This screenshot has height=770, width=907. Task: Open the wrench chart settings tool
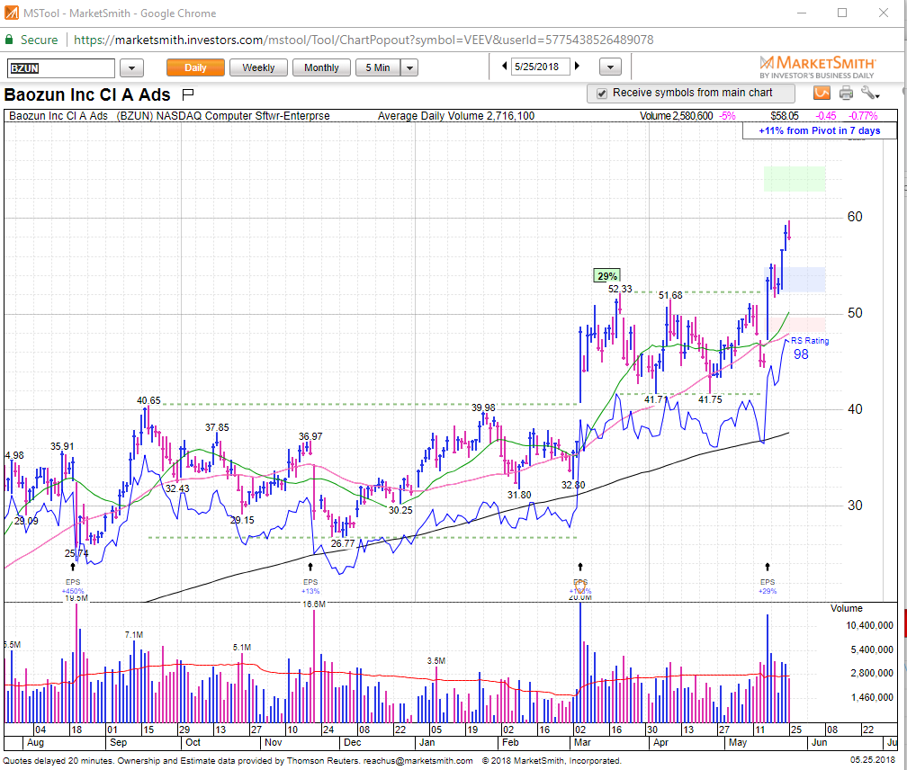[869, 93]
